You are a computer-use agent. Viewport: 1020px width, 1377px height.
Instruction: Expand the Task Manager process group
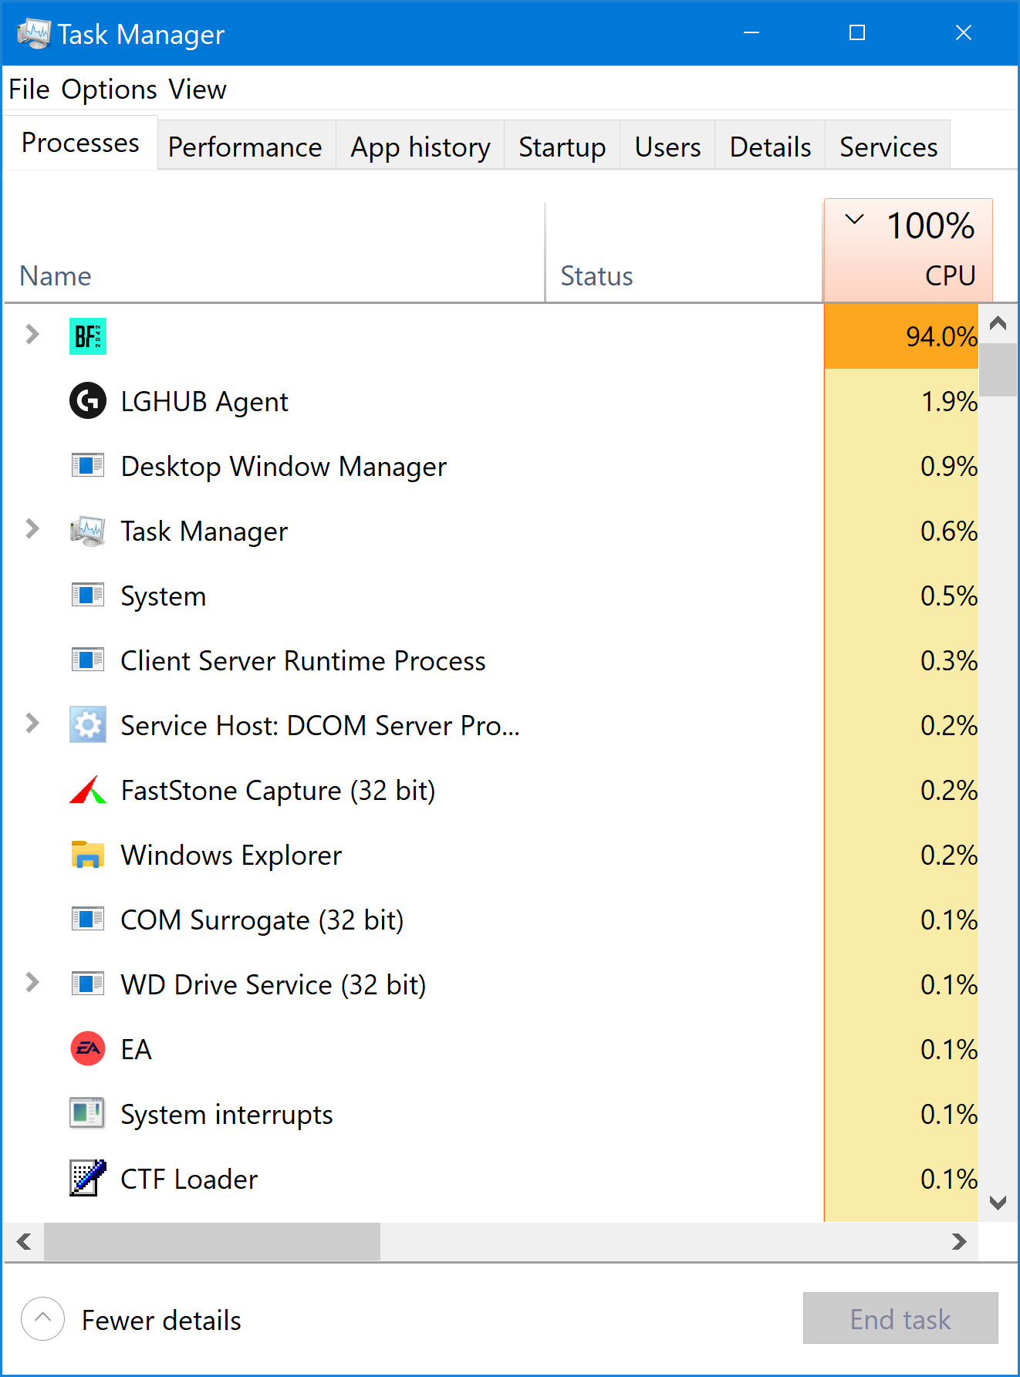point(32,529)
